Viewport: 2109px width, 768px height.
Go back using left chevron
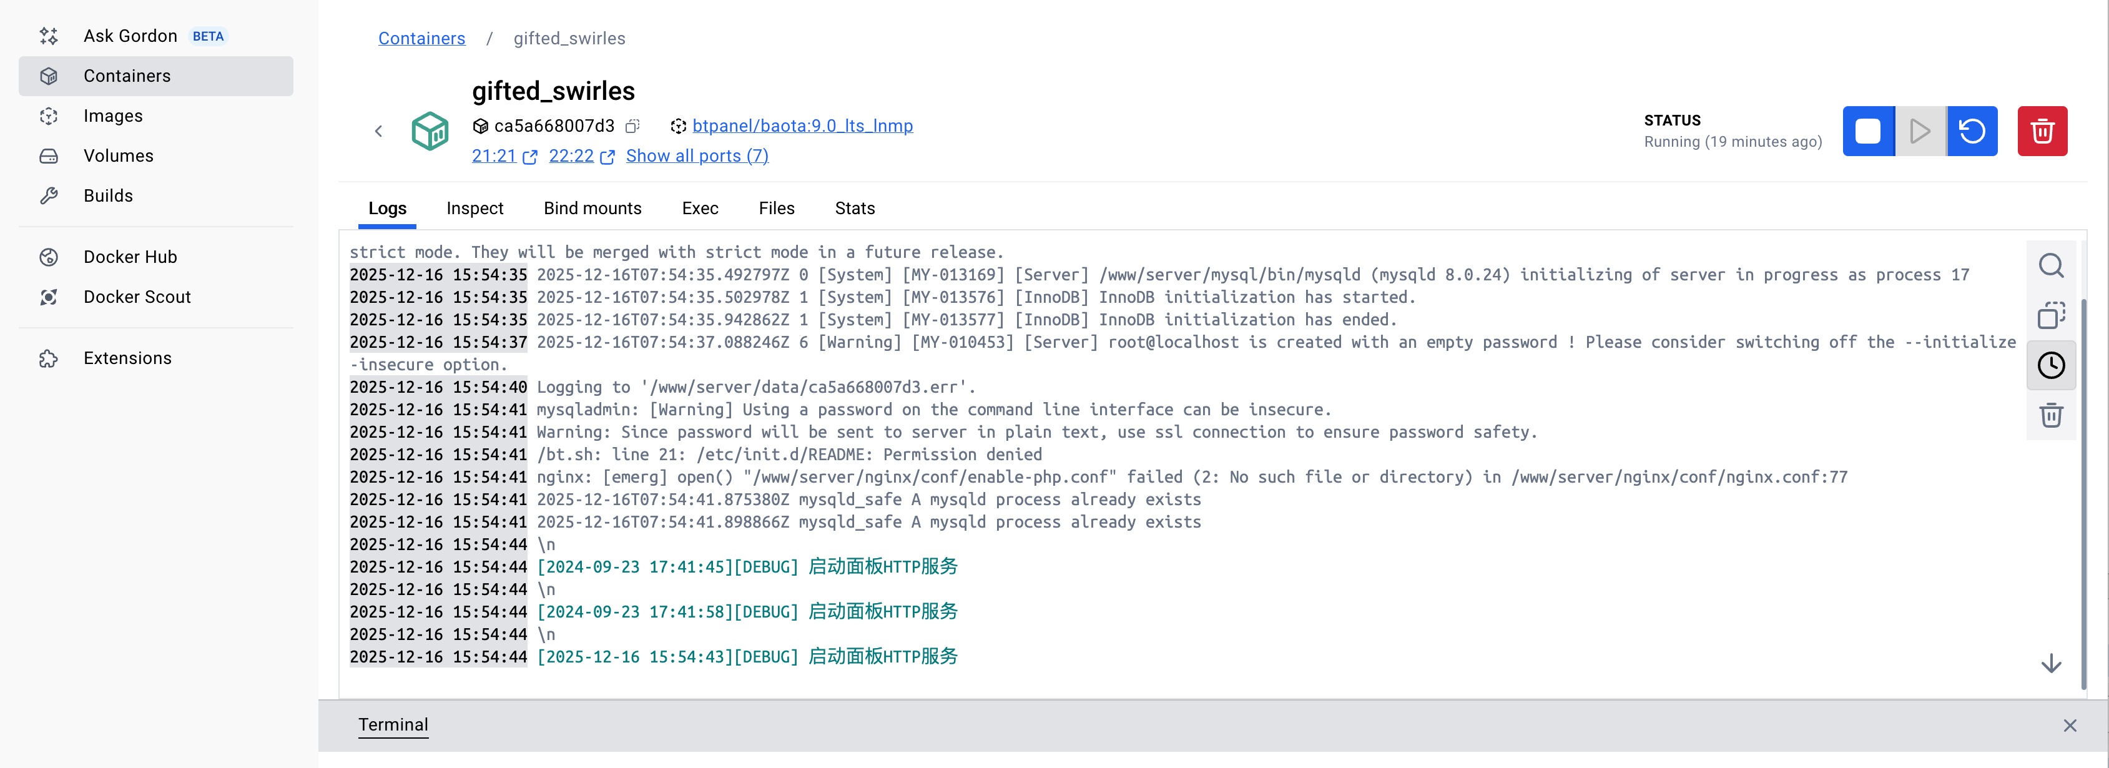378,131
